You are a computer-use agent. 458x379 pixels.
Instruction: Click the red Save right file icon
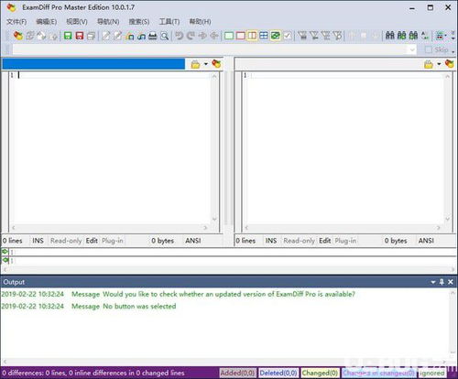click(x=80, y=36)
